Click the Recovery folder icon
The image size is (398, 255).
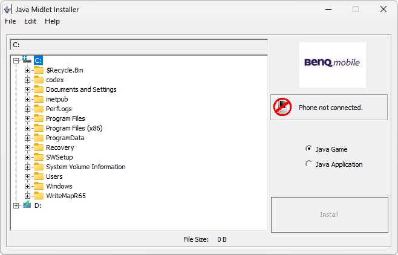[39, 147]
